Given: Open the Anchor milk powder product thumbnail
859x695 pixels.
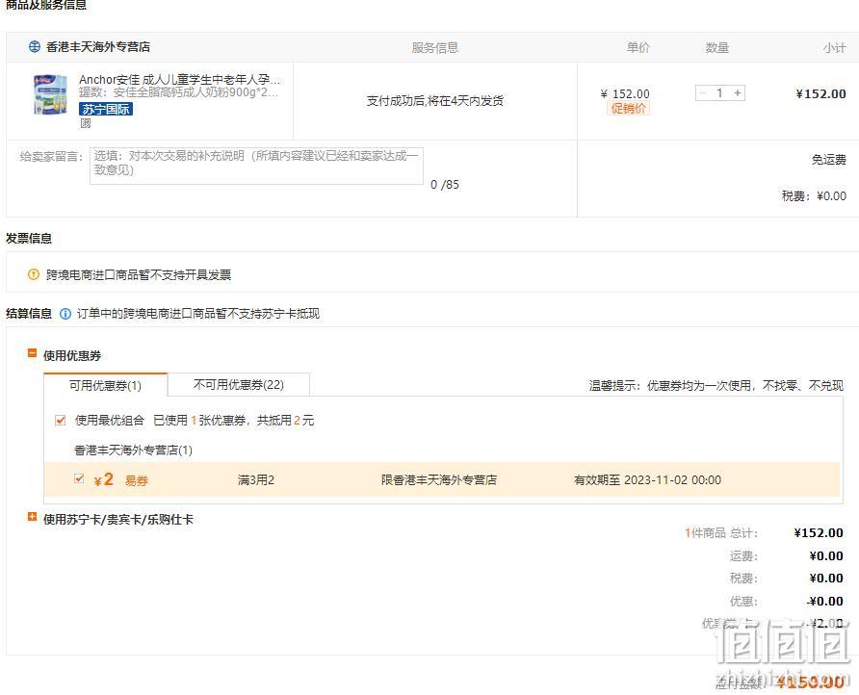Looking at the screenshot, I should (50, 94).
